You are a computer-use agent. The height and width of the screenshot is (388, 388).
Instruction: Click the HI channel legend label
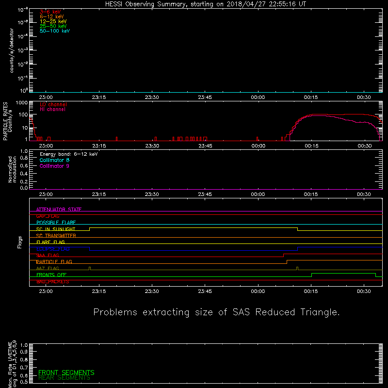pyautogui.click(x=52, y=110)
